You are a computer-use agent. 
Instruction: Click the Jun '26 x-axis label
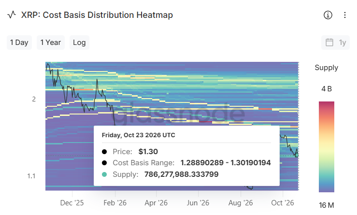[198, 203]
